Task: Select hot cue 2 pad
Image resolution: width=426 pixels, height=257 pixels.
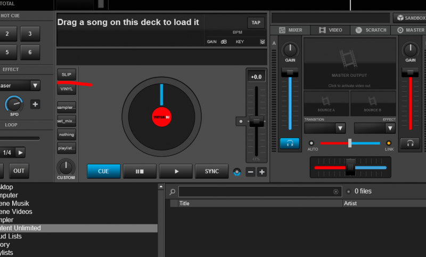Action: pyautogui.click(x=7, y=34)
